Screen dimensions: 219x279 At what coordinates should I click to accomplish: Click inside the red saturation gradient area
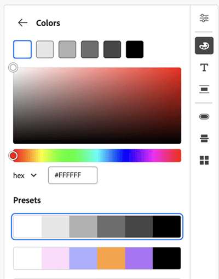pos(97,105)
